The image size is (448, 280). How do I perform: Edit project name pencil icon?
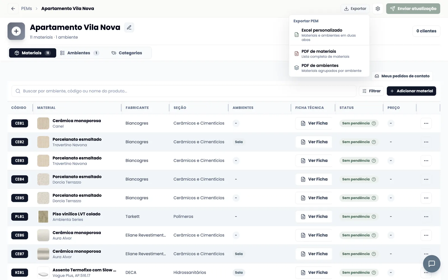(x=129, y=27)
